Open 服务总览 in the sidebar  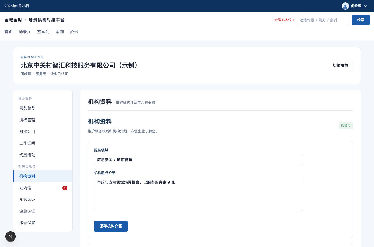43,108
